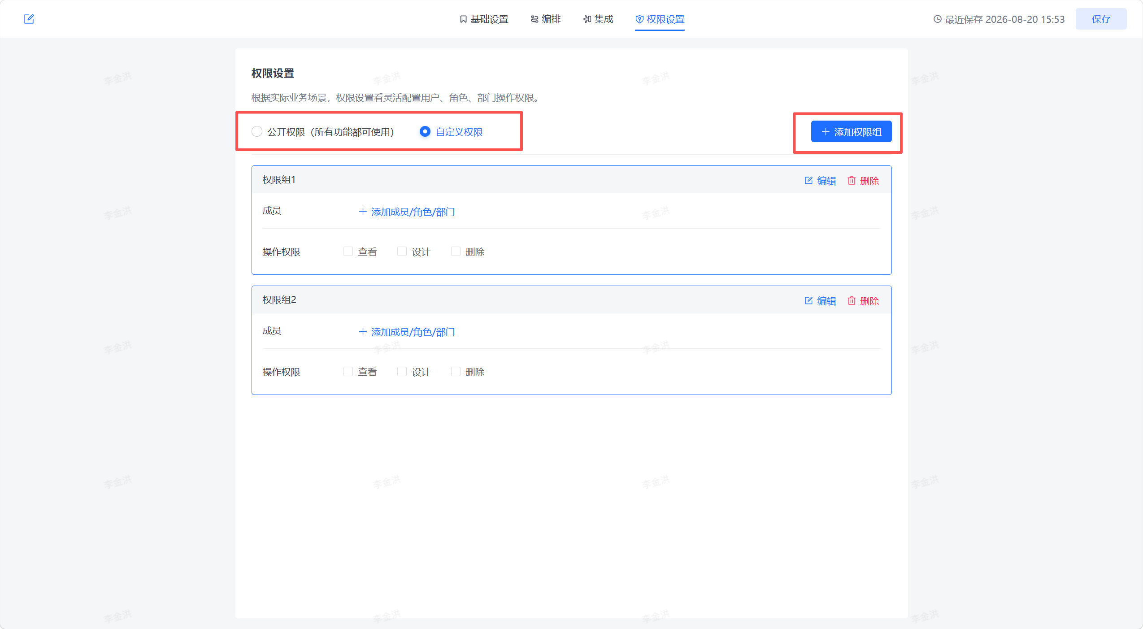This screenshot has height=629, width=1143.
Task: Click the edit pencil icon at top left
Action: click(x=29, y=19)
